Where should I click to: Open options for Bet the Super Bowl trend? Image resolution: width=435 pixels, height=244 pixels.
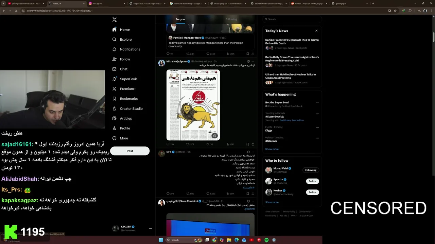tap(317, 102)
